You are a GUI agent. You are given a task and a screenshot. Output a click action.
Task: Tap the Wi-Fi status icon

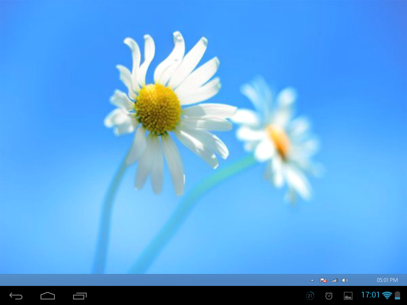point(387,295)
